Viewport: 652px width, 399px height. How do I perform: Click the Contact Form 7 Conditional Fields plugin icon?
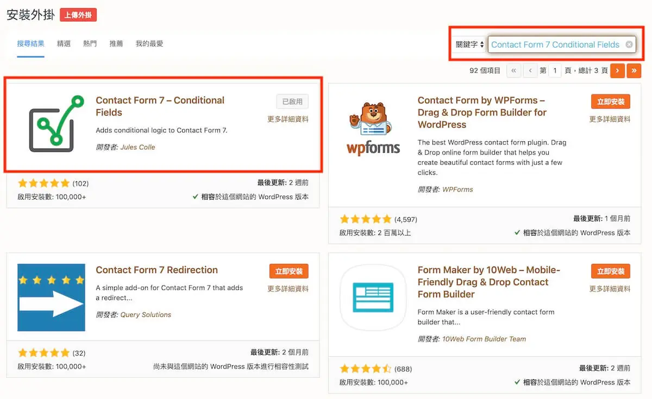point(57,124)
